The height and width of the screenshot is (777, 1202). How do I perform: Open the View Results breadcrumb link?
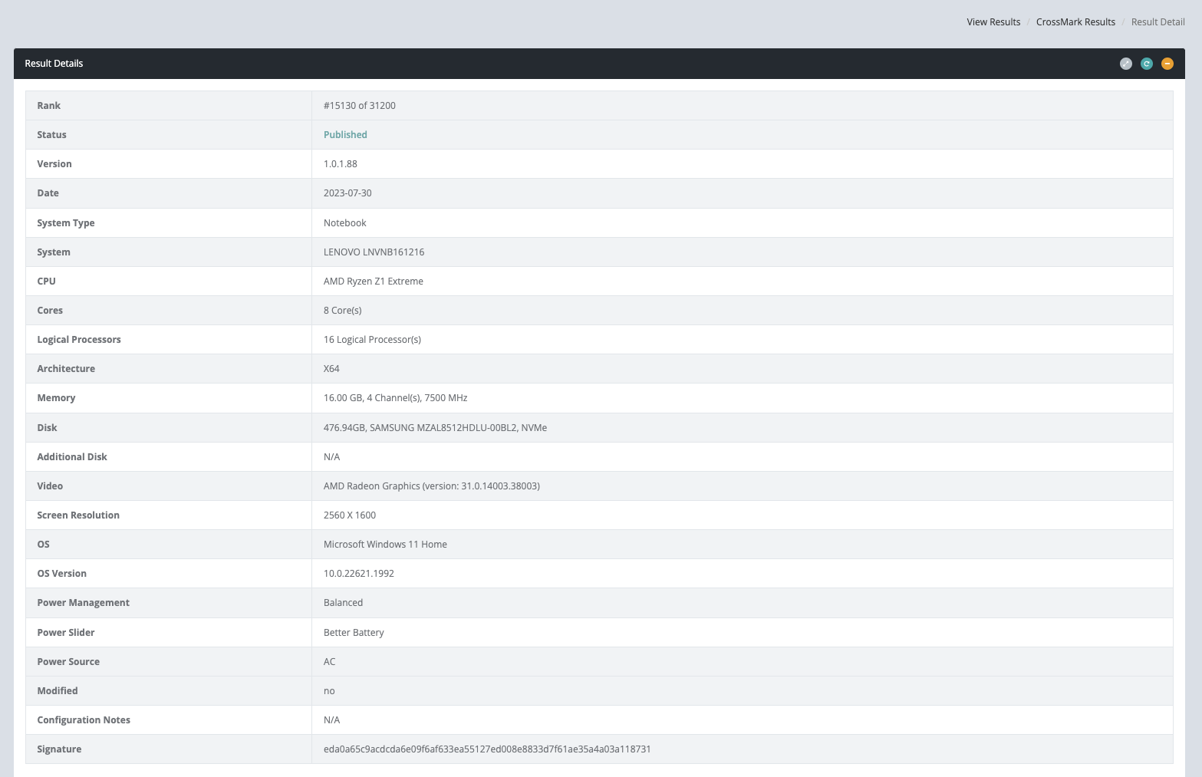tap(993, 22)
